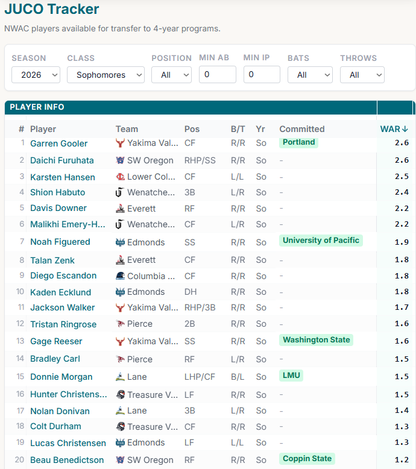Click Lane logo in Nolan Donivan row
Screen dimensions: 416x469
(120, 411)
